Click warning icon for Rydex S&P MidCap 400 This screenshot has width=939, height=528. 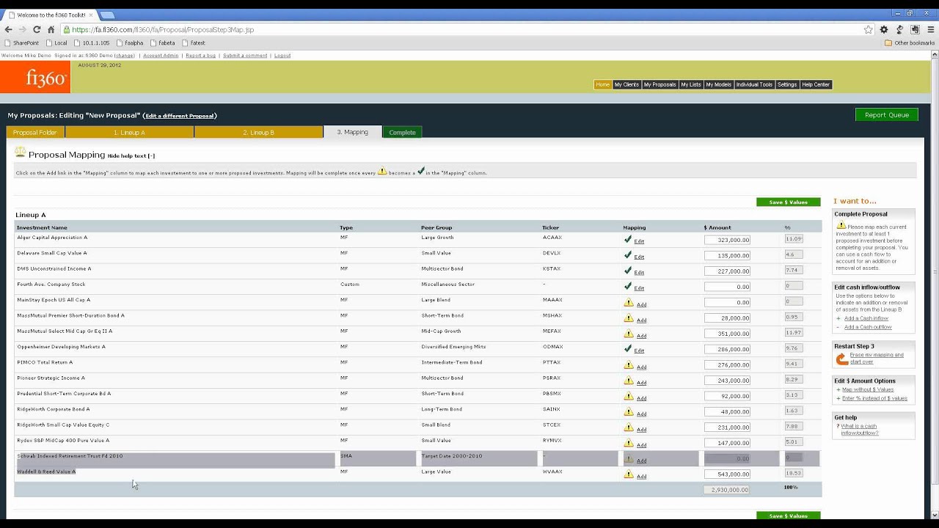coord(629,443)
